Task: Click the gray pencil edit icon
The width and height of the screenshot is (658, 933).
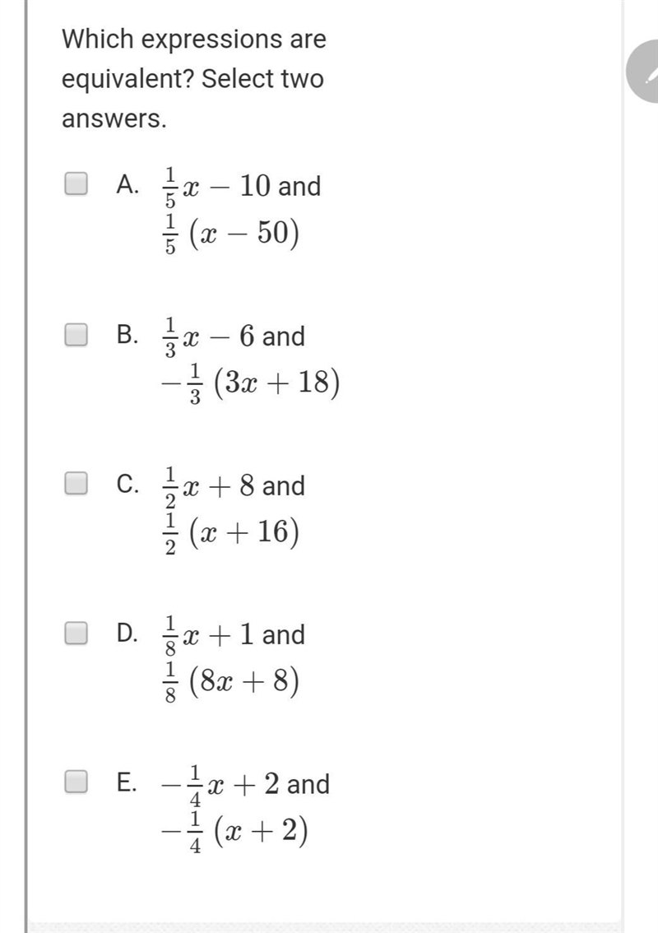Action: [644, 72]
